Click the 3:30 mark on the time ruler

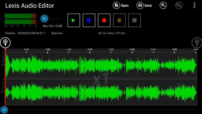153,49
